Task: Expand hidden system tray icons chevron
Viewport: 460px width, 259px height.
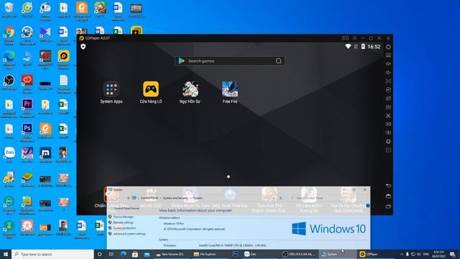Action: pyautogui.click(x=401, y=254)
